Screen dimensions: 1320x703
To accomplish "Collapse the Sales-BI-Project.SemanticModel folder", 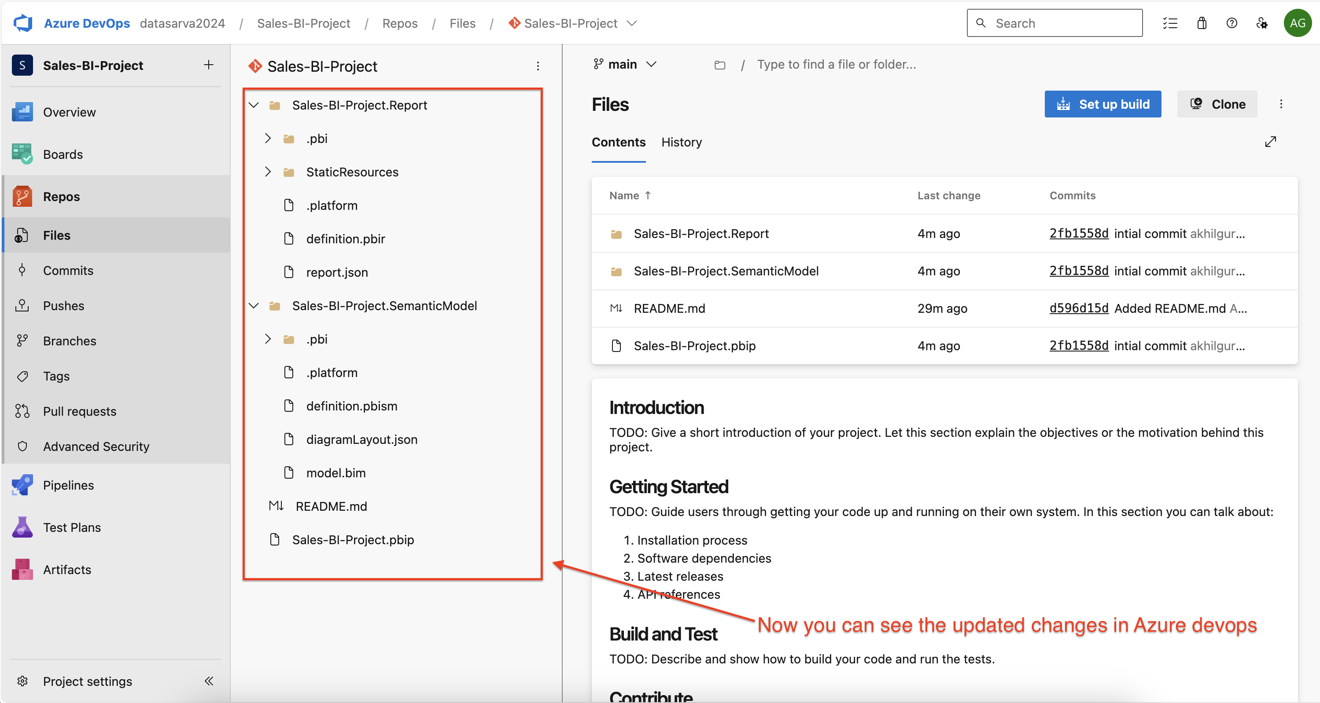I will (254, 306).
